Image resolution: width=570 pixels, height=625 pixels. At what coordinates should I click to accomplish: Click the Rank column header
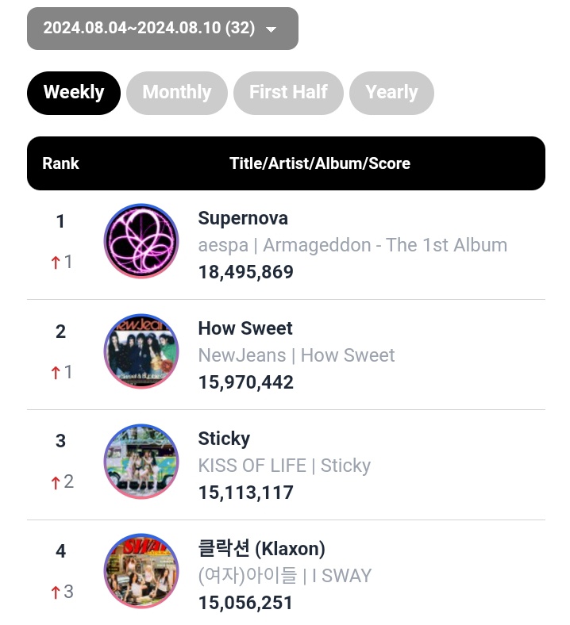tap(60, 163)
